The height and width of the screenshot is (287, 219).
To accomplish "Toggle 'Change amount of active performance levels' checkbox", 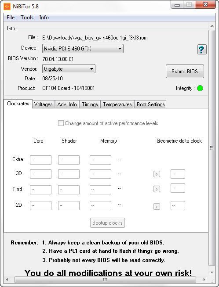I will [x=61, y=123].
